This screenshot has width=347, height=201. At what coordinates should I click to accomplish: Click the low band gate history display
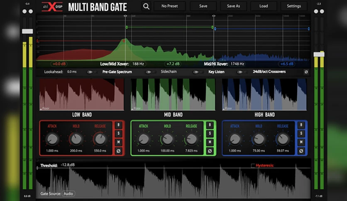pos(82,95)
